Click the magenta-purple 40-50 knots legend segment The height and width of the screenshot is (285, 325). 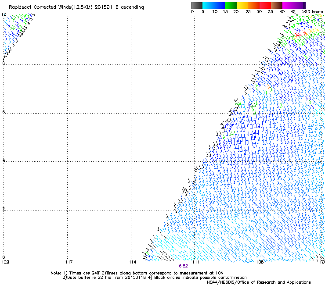[x=294, y=5]
